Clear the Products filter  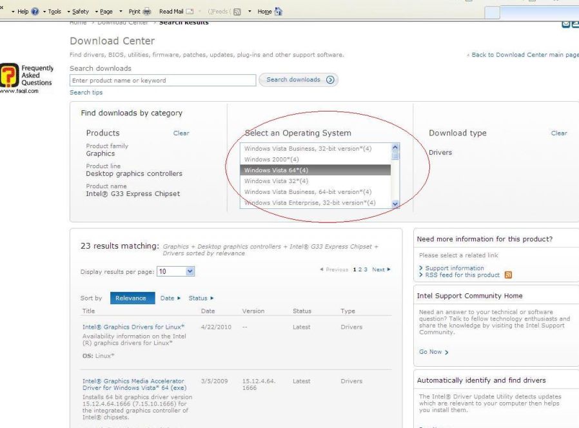pyautogui.click(x=181, y=133)
